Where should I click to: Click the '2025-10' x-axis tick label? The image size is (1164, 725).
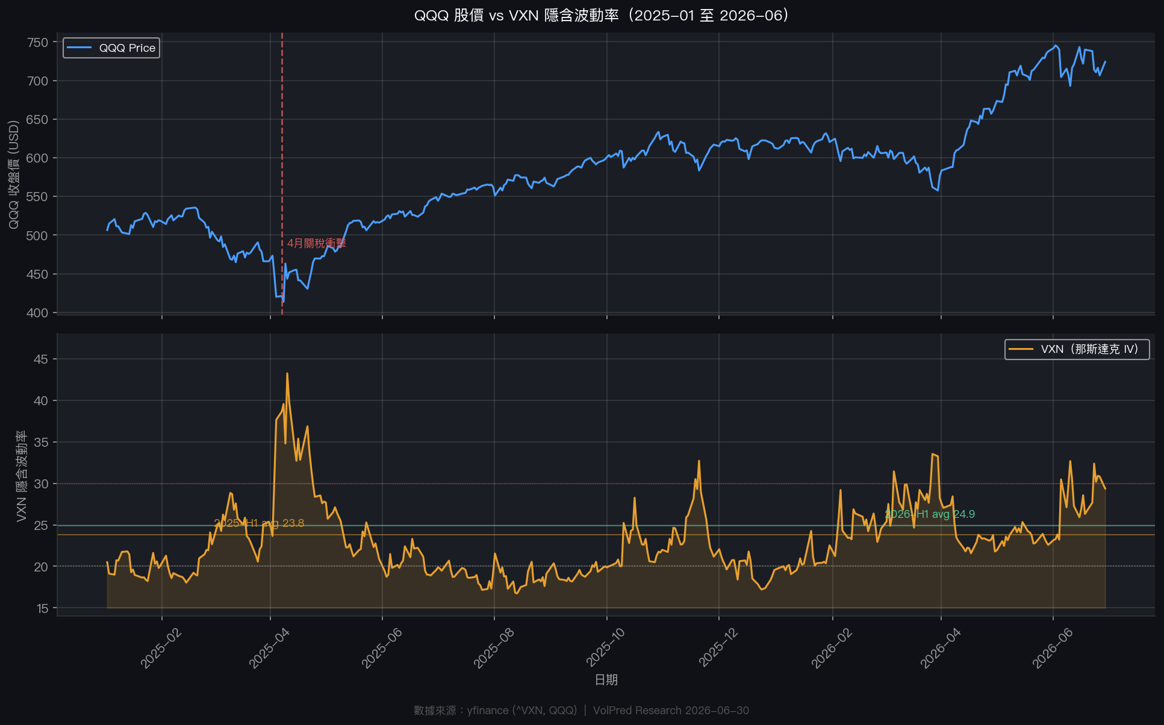[606, 648]
